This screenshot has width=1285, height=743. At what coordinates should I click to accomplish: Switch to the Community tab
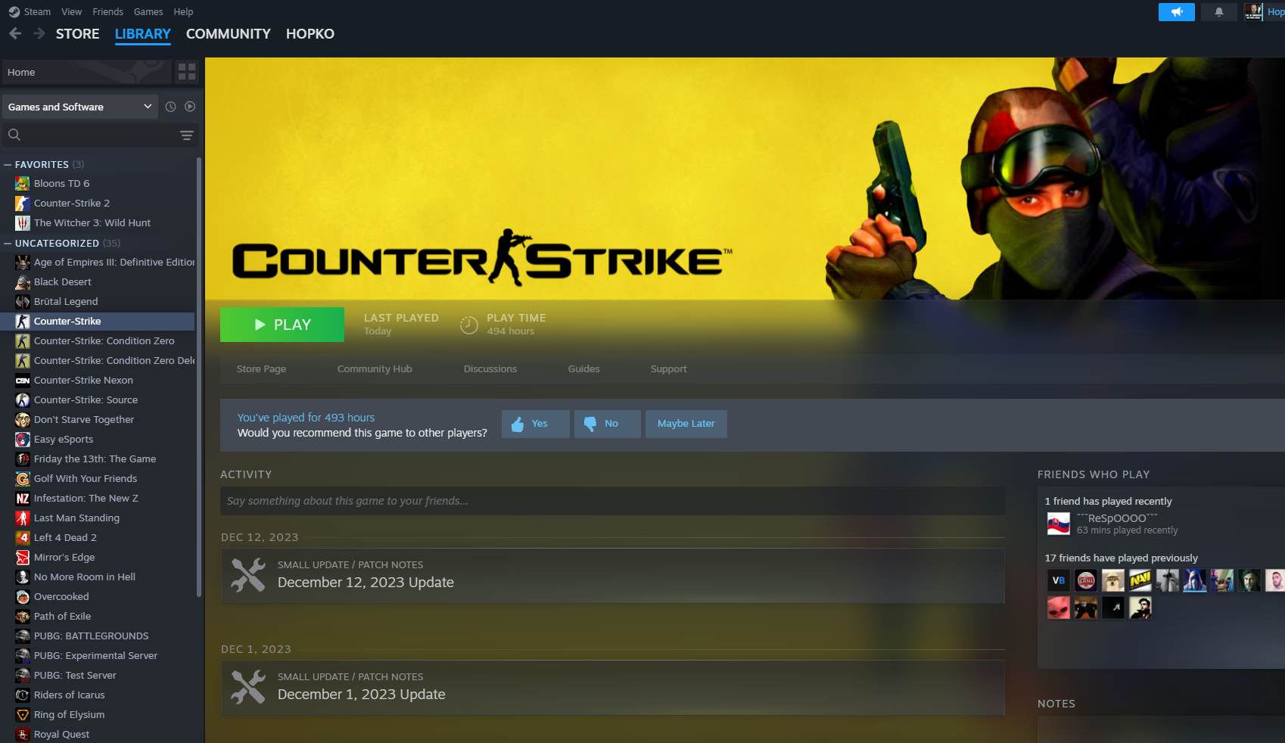[x=228, y=34]
